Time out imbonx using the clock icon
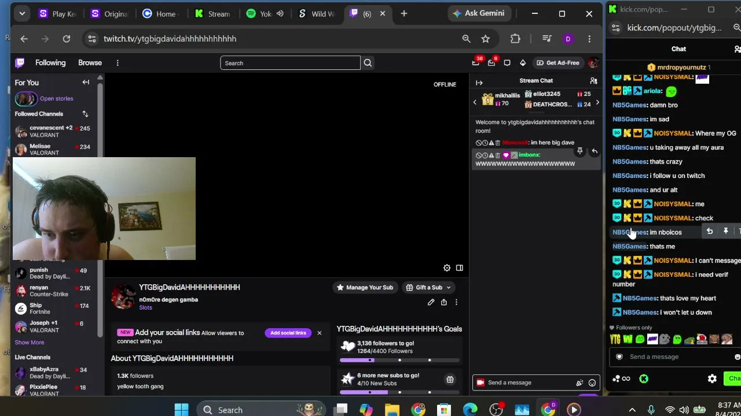741x416 pixels. (485, 155)
